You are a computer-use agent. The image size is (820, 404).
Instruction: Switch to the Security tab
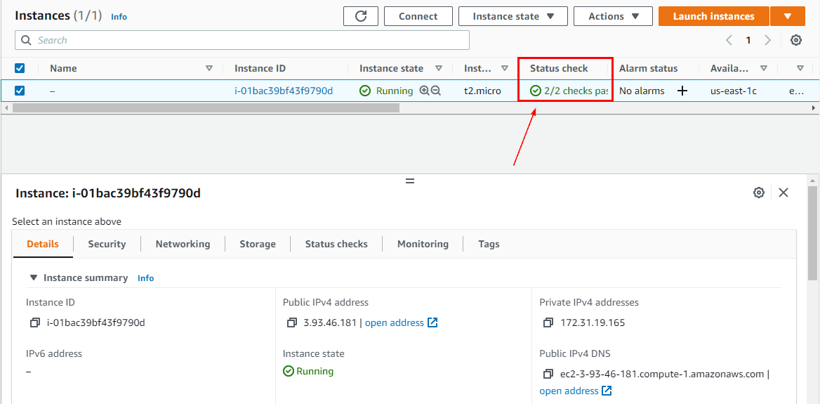point(107,244)
